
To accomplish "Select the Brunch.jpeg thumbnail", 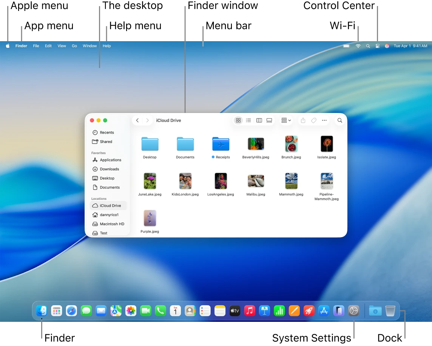I will pos(291,144).
